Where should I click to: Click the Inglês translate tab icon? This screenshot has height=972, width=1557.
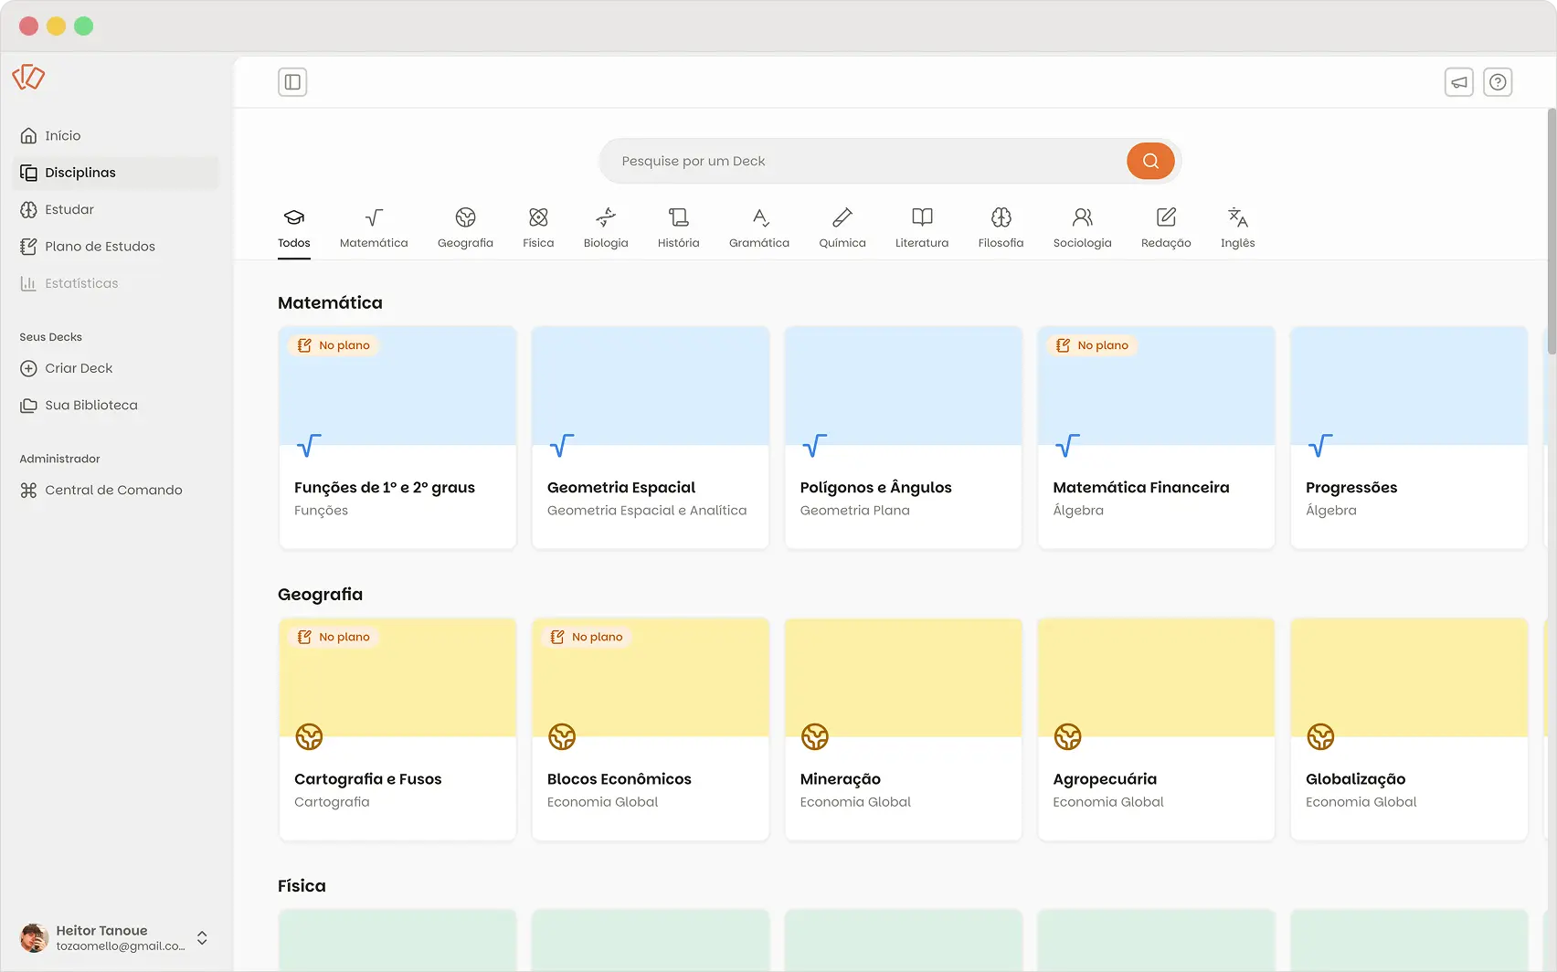point(1237,217)
